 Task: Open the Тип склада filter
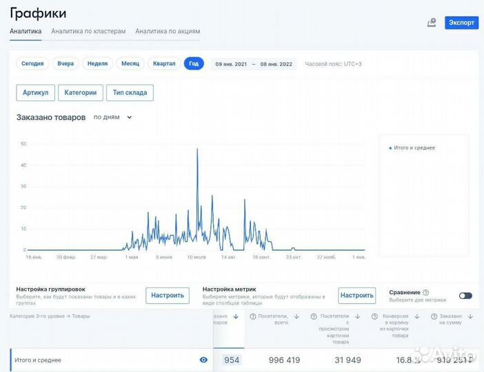click(x=130, y=92)
